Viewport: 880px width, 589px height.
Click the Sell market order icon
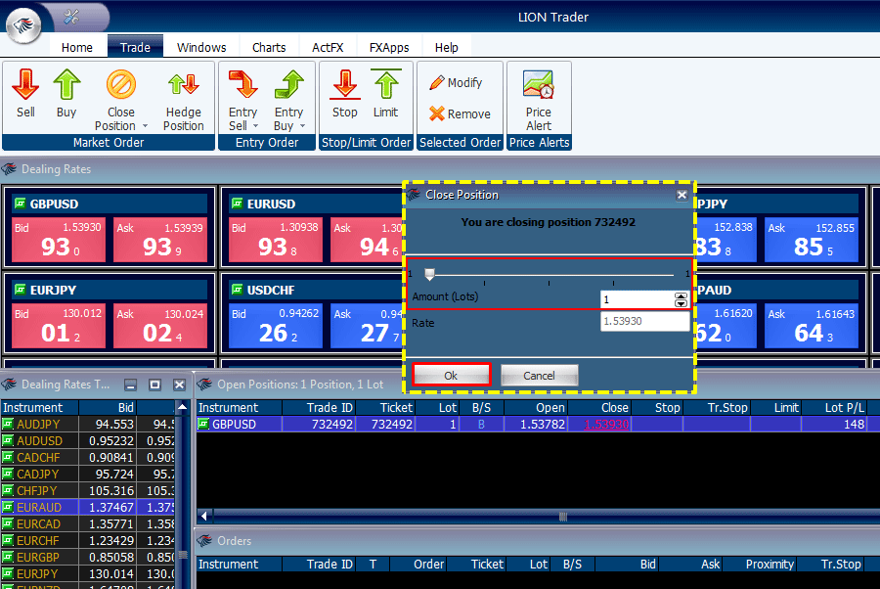(x=25, y=85)
